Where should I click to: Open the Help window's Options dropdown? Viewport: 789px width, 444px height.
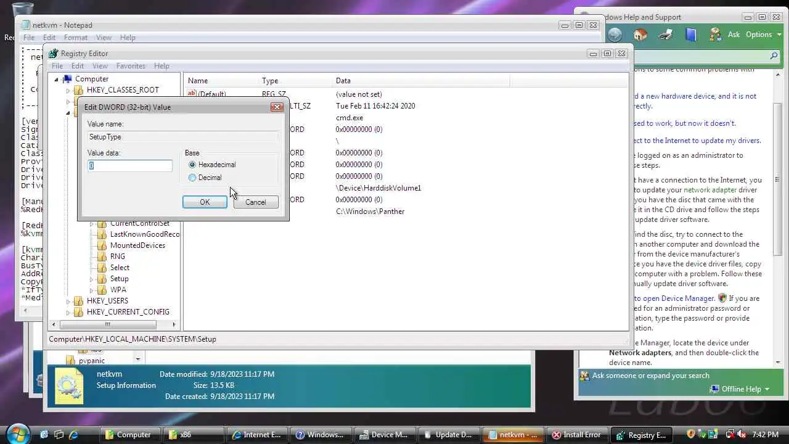[x=762, y=35]
